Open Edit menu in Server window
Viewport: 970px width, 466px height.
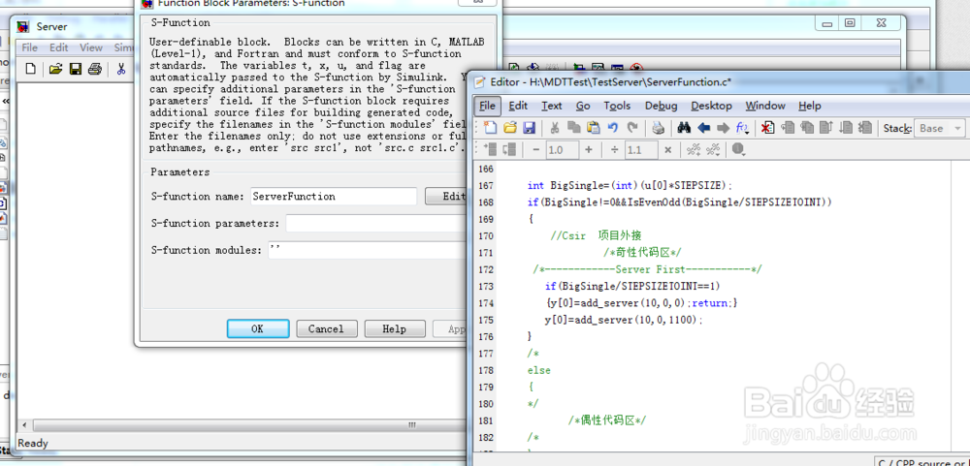[59, 47]
